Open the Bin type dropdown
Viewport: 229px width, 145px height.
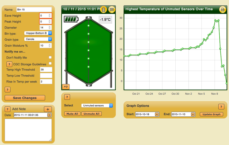click(x=38, y=33)
